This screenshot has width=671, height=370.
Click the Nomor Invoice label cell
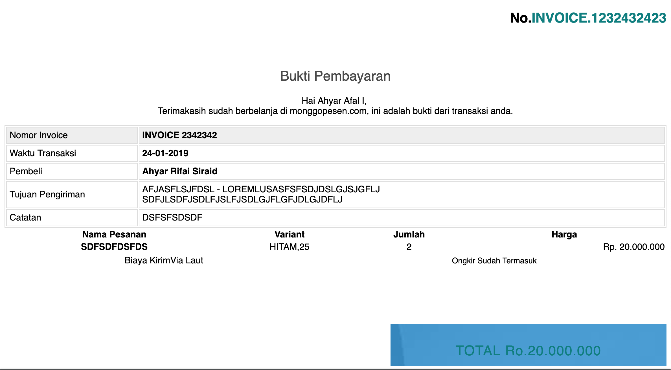72,135
